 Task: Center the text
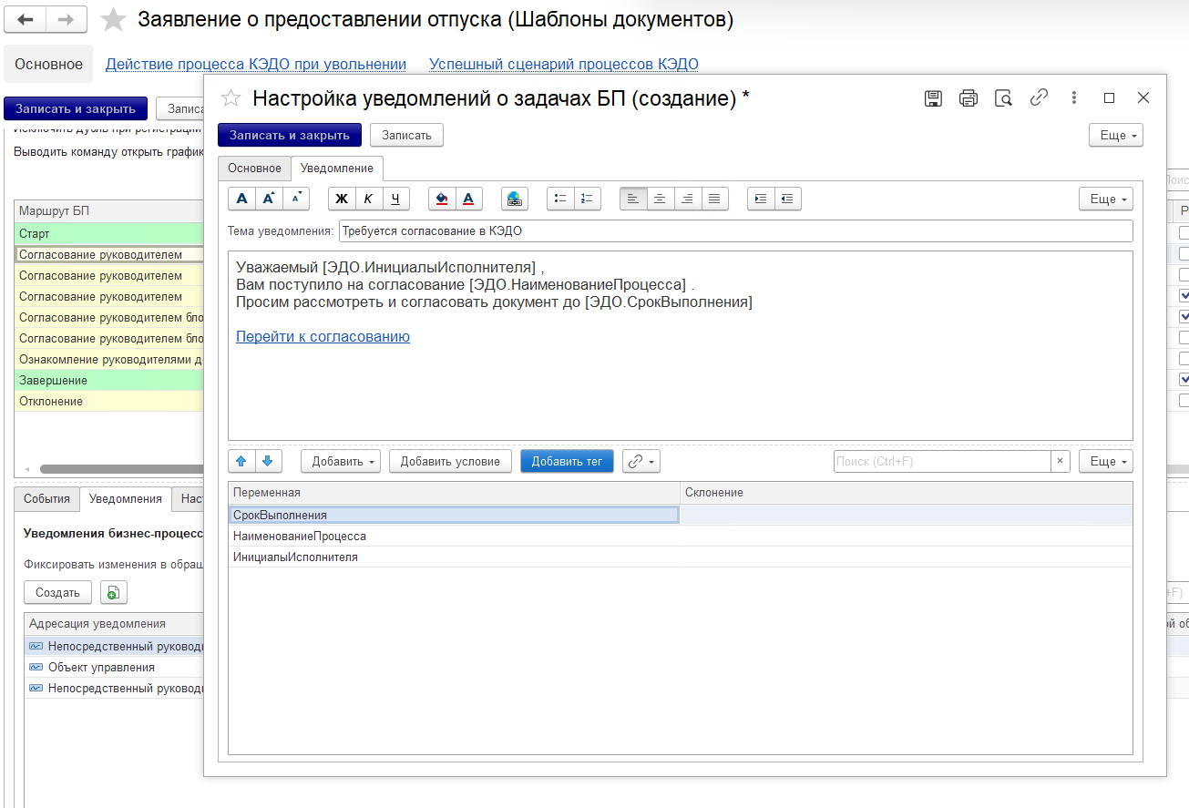[x=661, y=199]
